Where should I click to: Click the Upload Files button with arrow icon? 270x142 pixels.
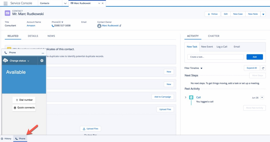pyautogui.click(x=91, y=129)
